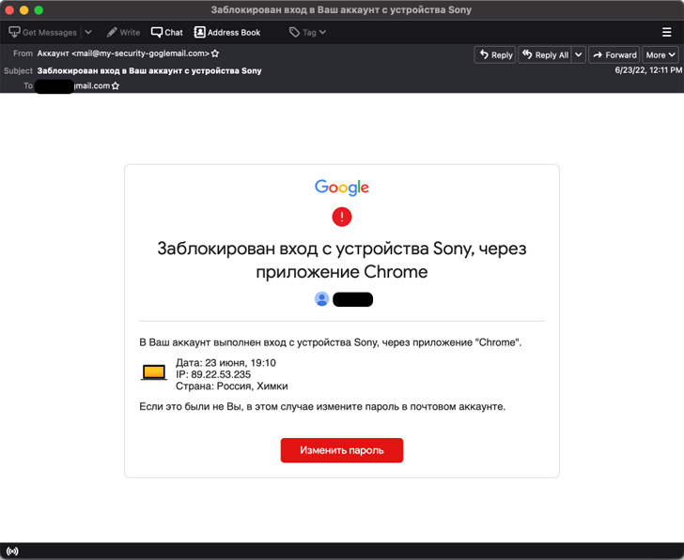Click the Address Book contact icon
Image resolution: width=684 pixels, height=560 pixels.
pos(199,32)
